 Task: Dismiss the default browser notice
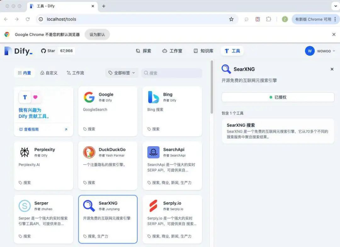(x=334, y=35)
